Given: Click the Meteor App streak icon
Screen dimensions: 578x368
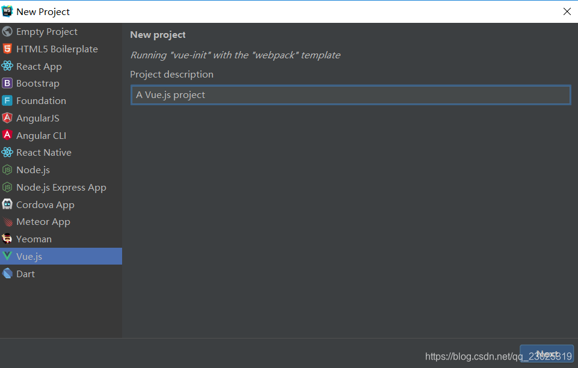Looking at the screenshot, I should pyautogui.click(x=7, y=222).
